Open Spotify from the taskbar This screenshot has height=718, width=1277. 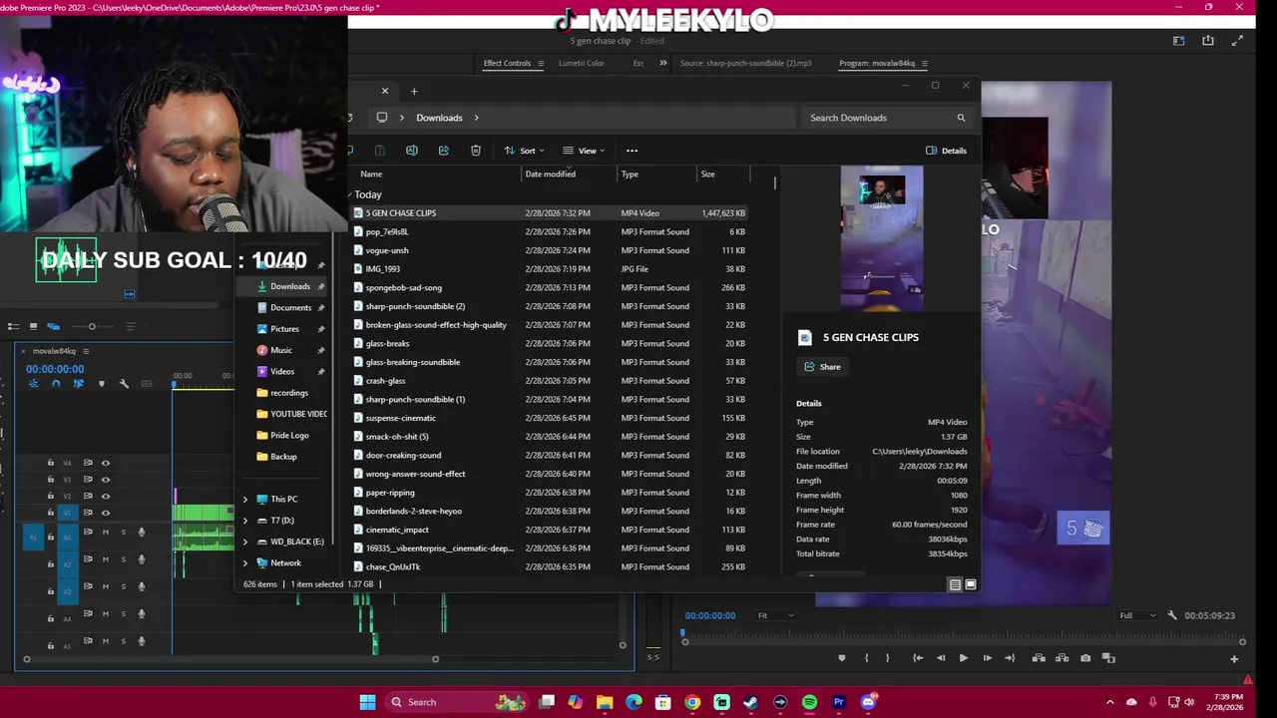(x=809, y=702)
